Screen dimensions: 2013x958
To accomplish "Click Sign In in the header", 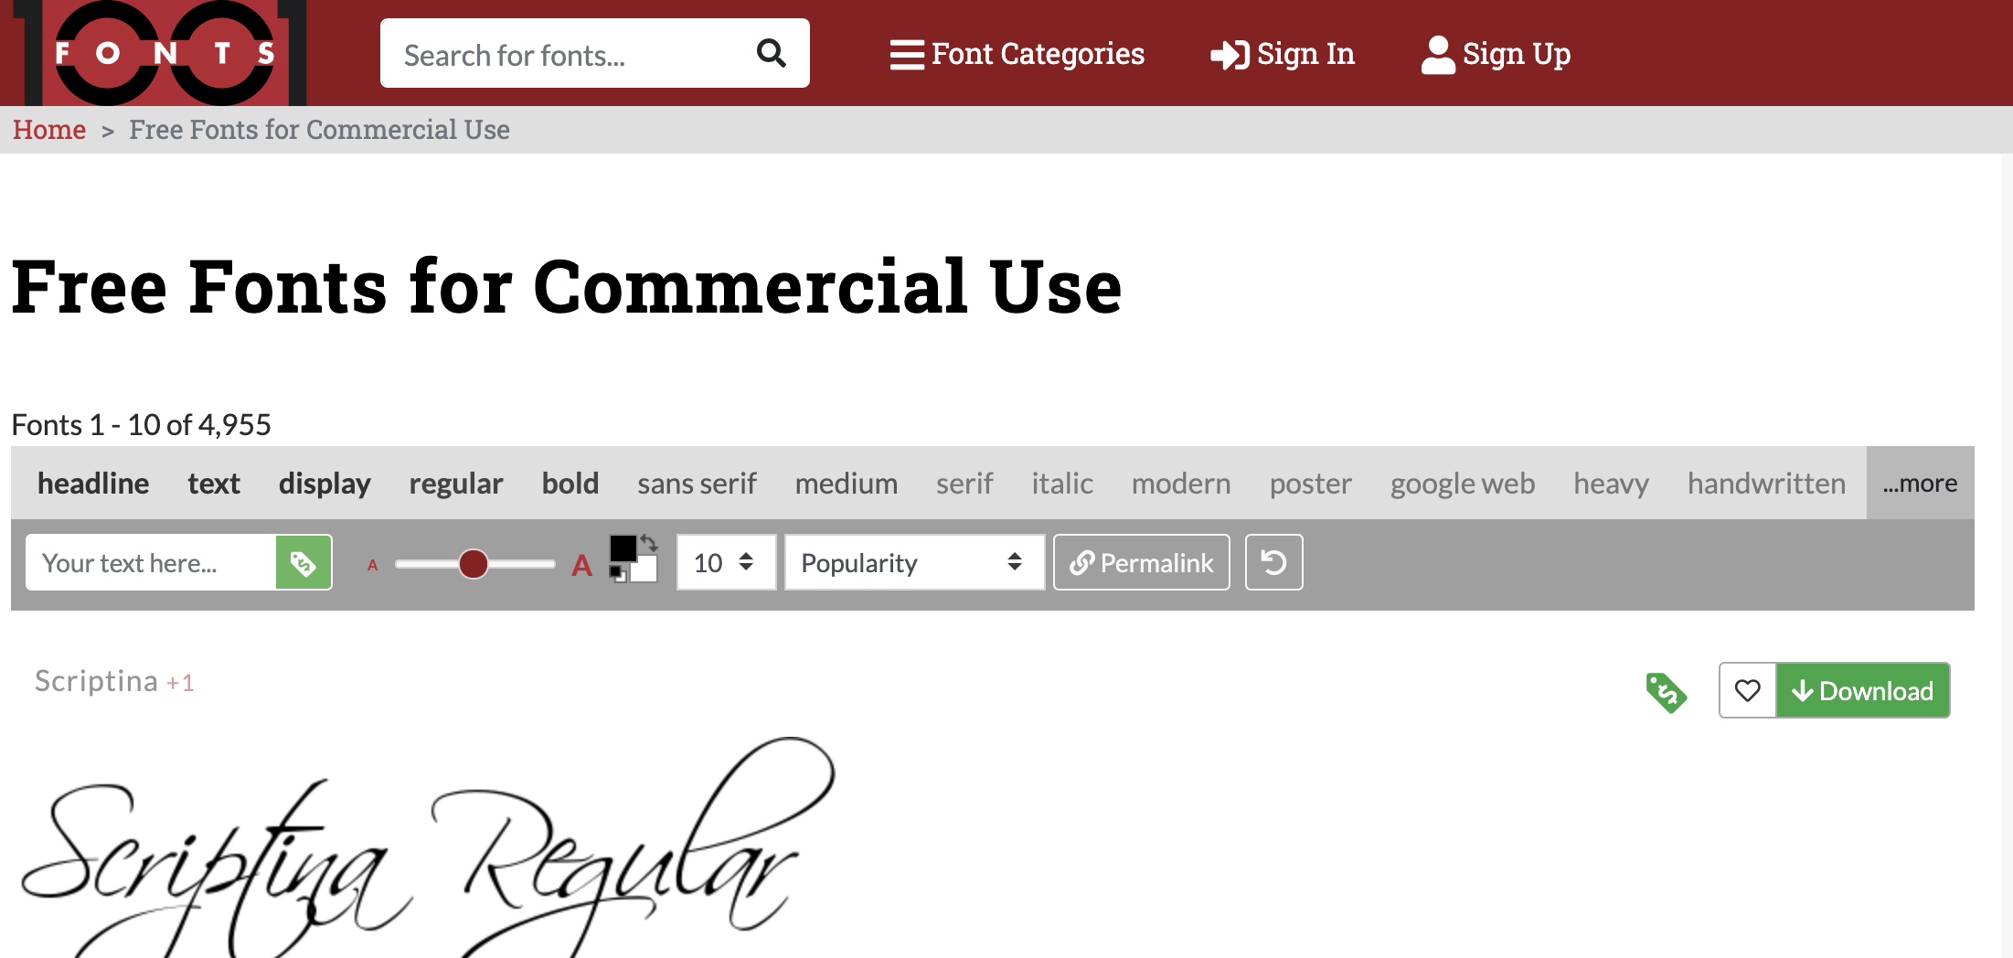I will 1283,54.
